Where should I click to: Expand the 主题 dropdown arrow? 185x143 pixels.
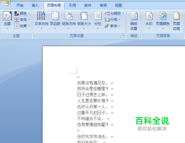[x=7, y=28]
